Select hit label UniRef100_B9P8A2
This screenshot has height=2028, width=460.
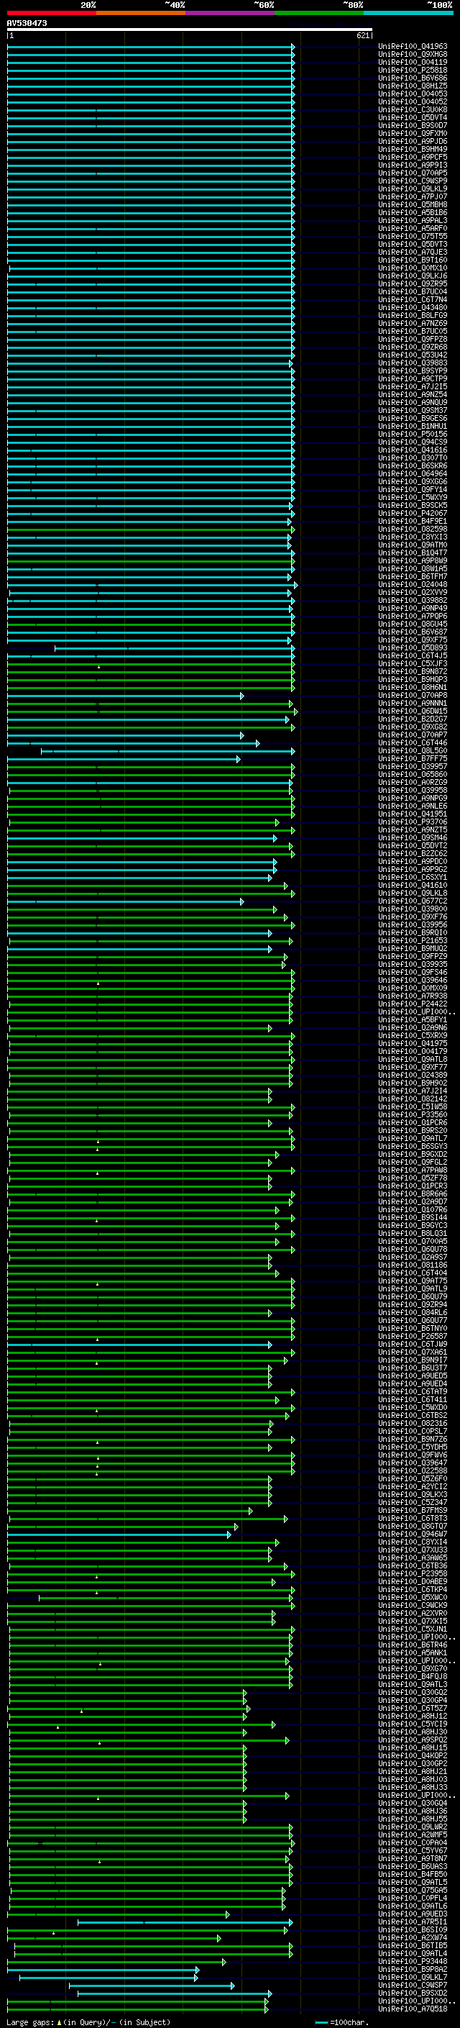pyautogui.click(x=413, y=1970)
